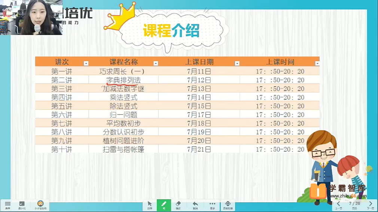This screenshot has height=212, width=378.
Task: Start the screen recording tool
Action: (x=228, y=205)
